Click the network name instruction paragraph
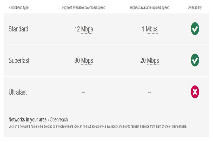This screenshot has width=213, height=142. [x=98, y=127]
